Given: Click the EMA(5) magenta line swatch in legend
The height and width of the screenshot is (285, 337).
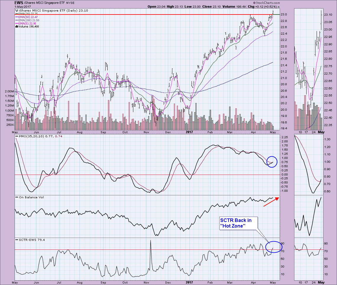Looking at the screenshot, I should [17, 23].
